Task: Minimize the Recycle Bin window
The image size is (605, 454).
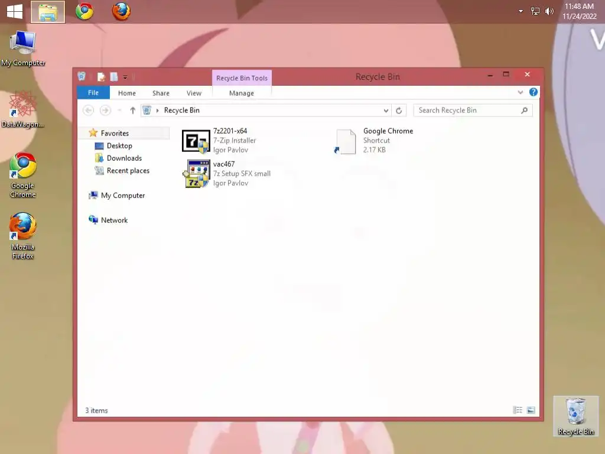Action: pyautogui.click(x=490, y=75)
